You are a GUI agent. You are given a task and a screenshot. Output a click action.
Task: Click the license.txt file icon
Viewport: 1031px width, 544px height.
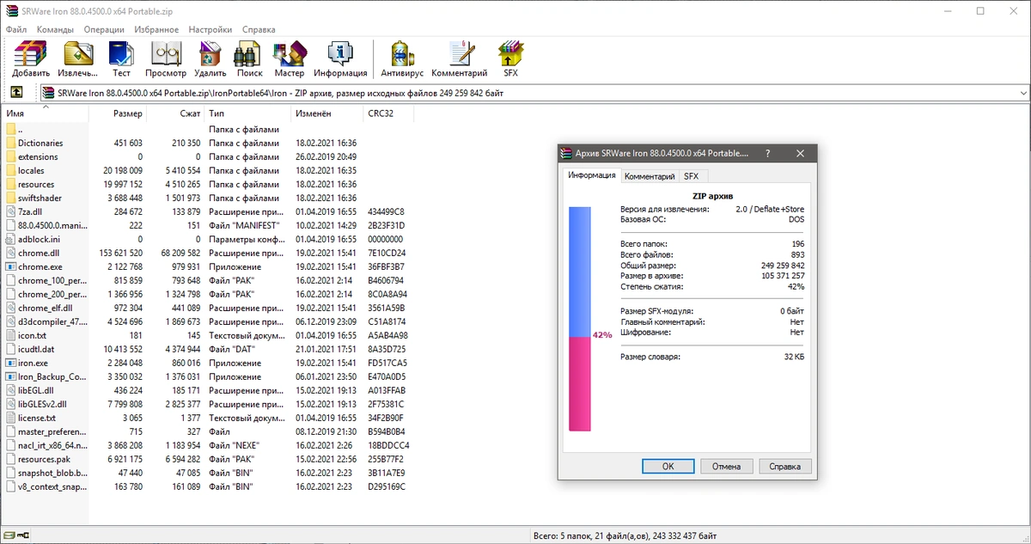click(x=10, y=418)
